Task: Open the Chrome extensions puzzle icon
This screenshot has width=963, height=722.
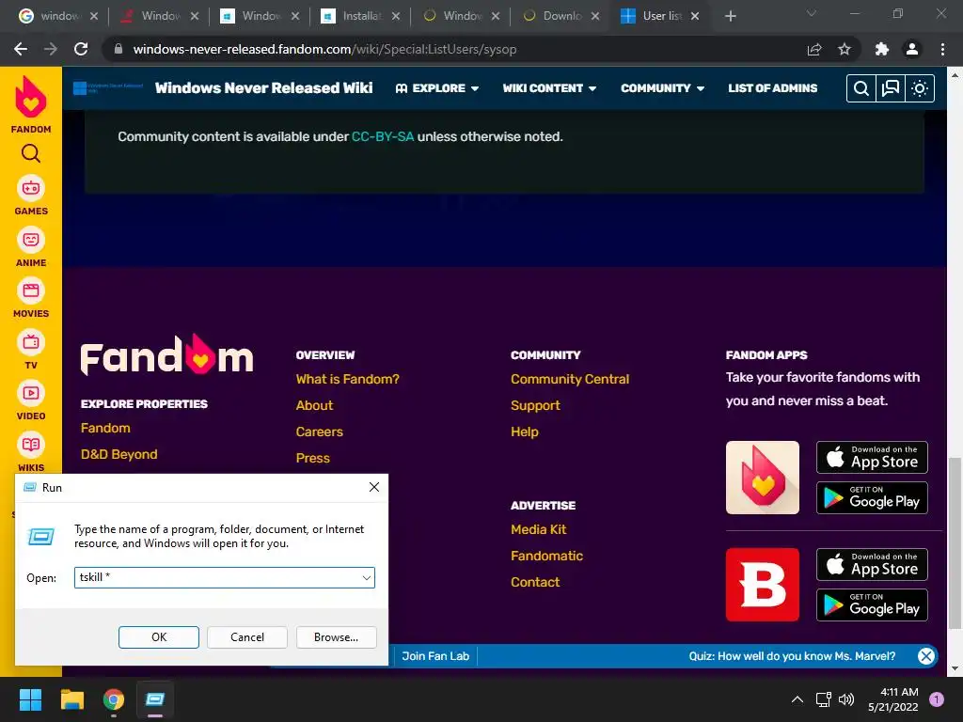Action: (x=882, y=49)
